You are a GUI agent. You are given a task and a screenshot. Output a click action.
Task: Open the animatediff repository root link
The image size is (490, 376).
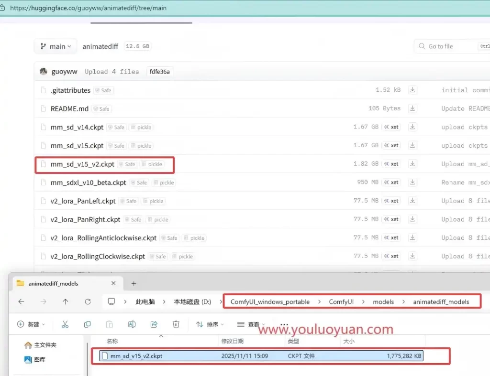100,46
